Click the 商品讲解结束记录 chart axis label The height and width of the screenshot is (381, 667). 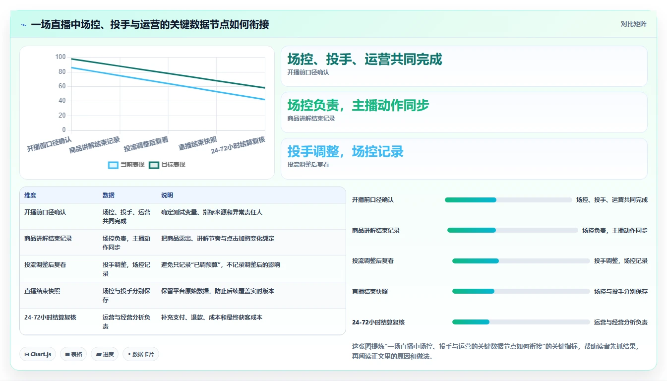tap(94, 145)
